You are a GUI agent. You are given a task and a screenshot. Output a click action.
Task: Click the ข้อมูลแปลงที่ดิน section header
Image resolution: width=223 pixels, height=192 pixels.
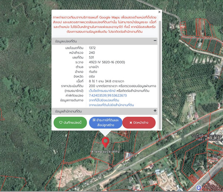pyautogui.click(x=104, y=41)
